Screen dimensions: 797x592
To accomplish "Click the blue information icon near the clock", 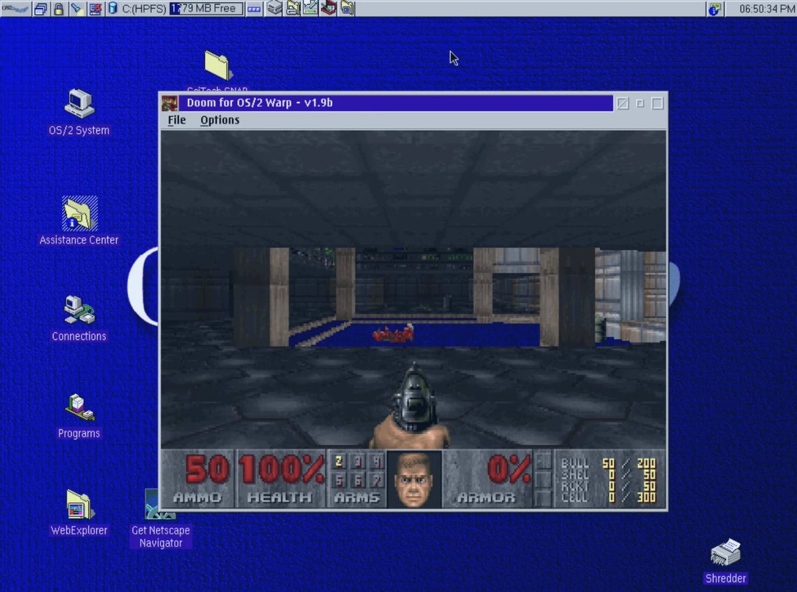I will point(714,9).
